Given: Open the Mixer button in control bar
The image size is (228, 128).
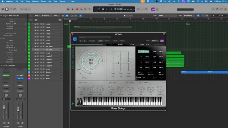Looking at the screenshot, I should tap(26, 9).
